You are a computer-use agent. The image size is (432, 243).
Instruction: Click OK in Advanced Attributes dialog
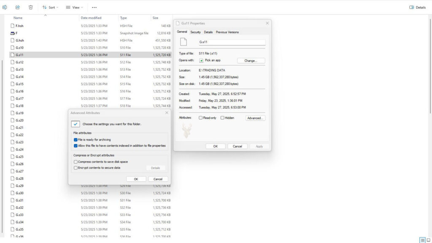click(x=136, y=179)
